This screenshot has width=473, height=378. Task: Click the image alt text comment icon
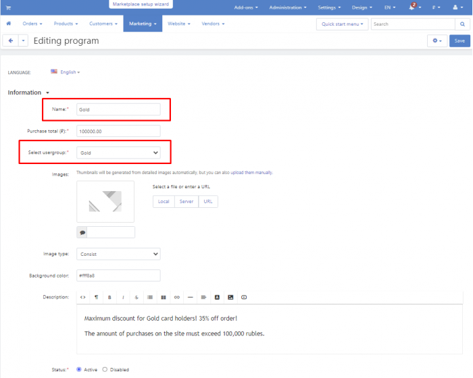(82, 232)
